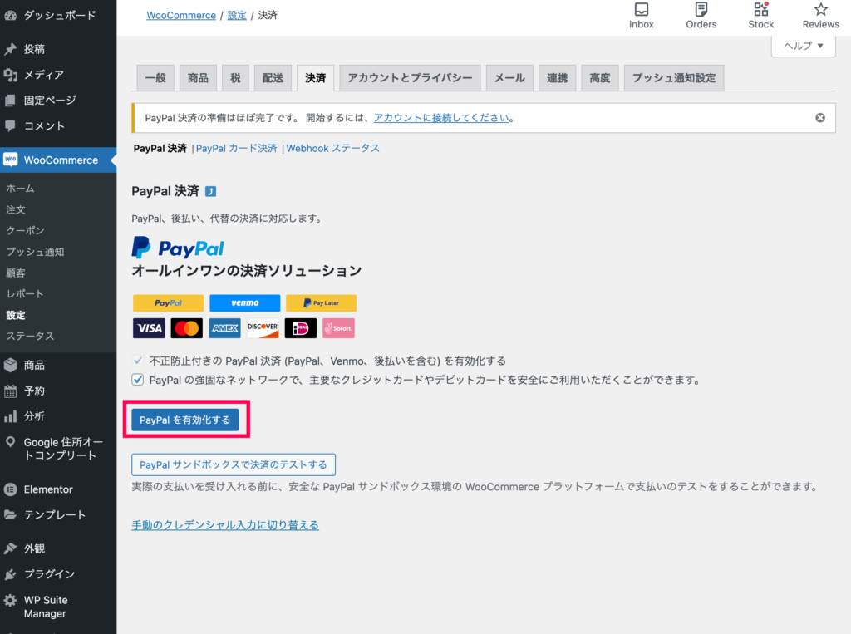Open the Inbox icon in the header
The image size is (851, 634).
pos(641,9)
